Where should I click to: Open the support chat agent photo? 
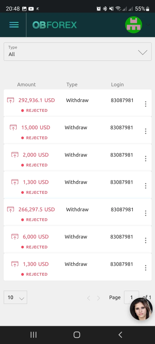tap(141, 309)
